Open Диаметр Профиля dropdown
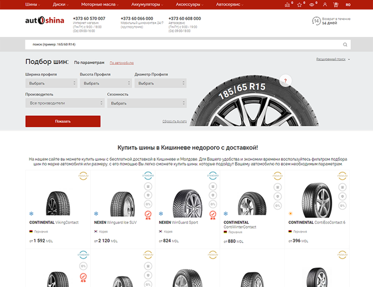This screenshot has height=287, width=373. click(x=161, y=83)
